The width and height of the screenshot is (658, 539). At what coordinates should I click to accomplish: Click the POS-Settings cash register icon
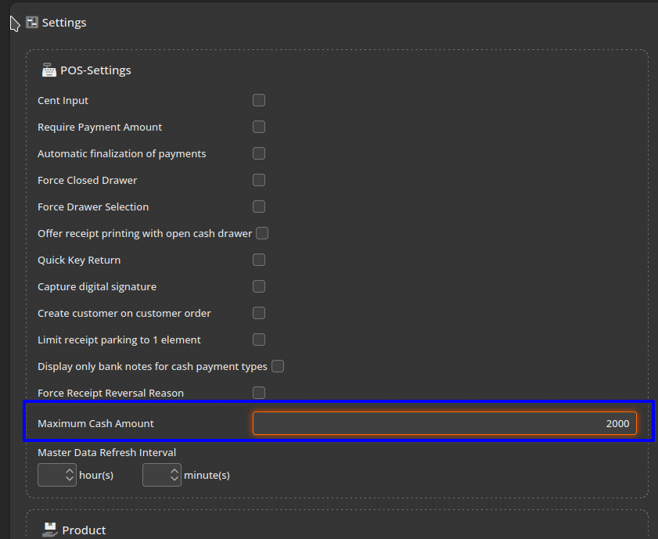pyautogui.click(x=49, y=70)
